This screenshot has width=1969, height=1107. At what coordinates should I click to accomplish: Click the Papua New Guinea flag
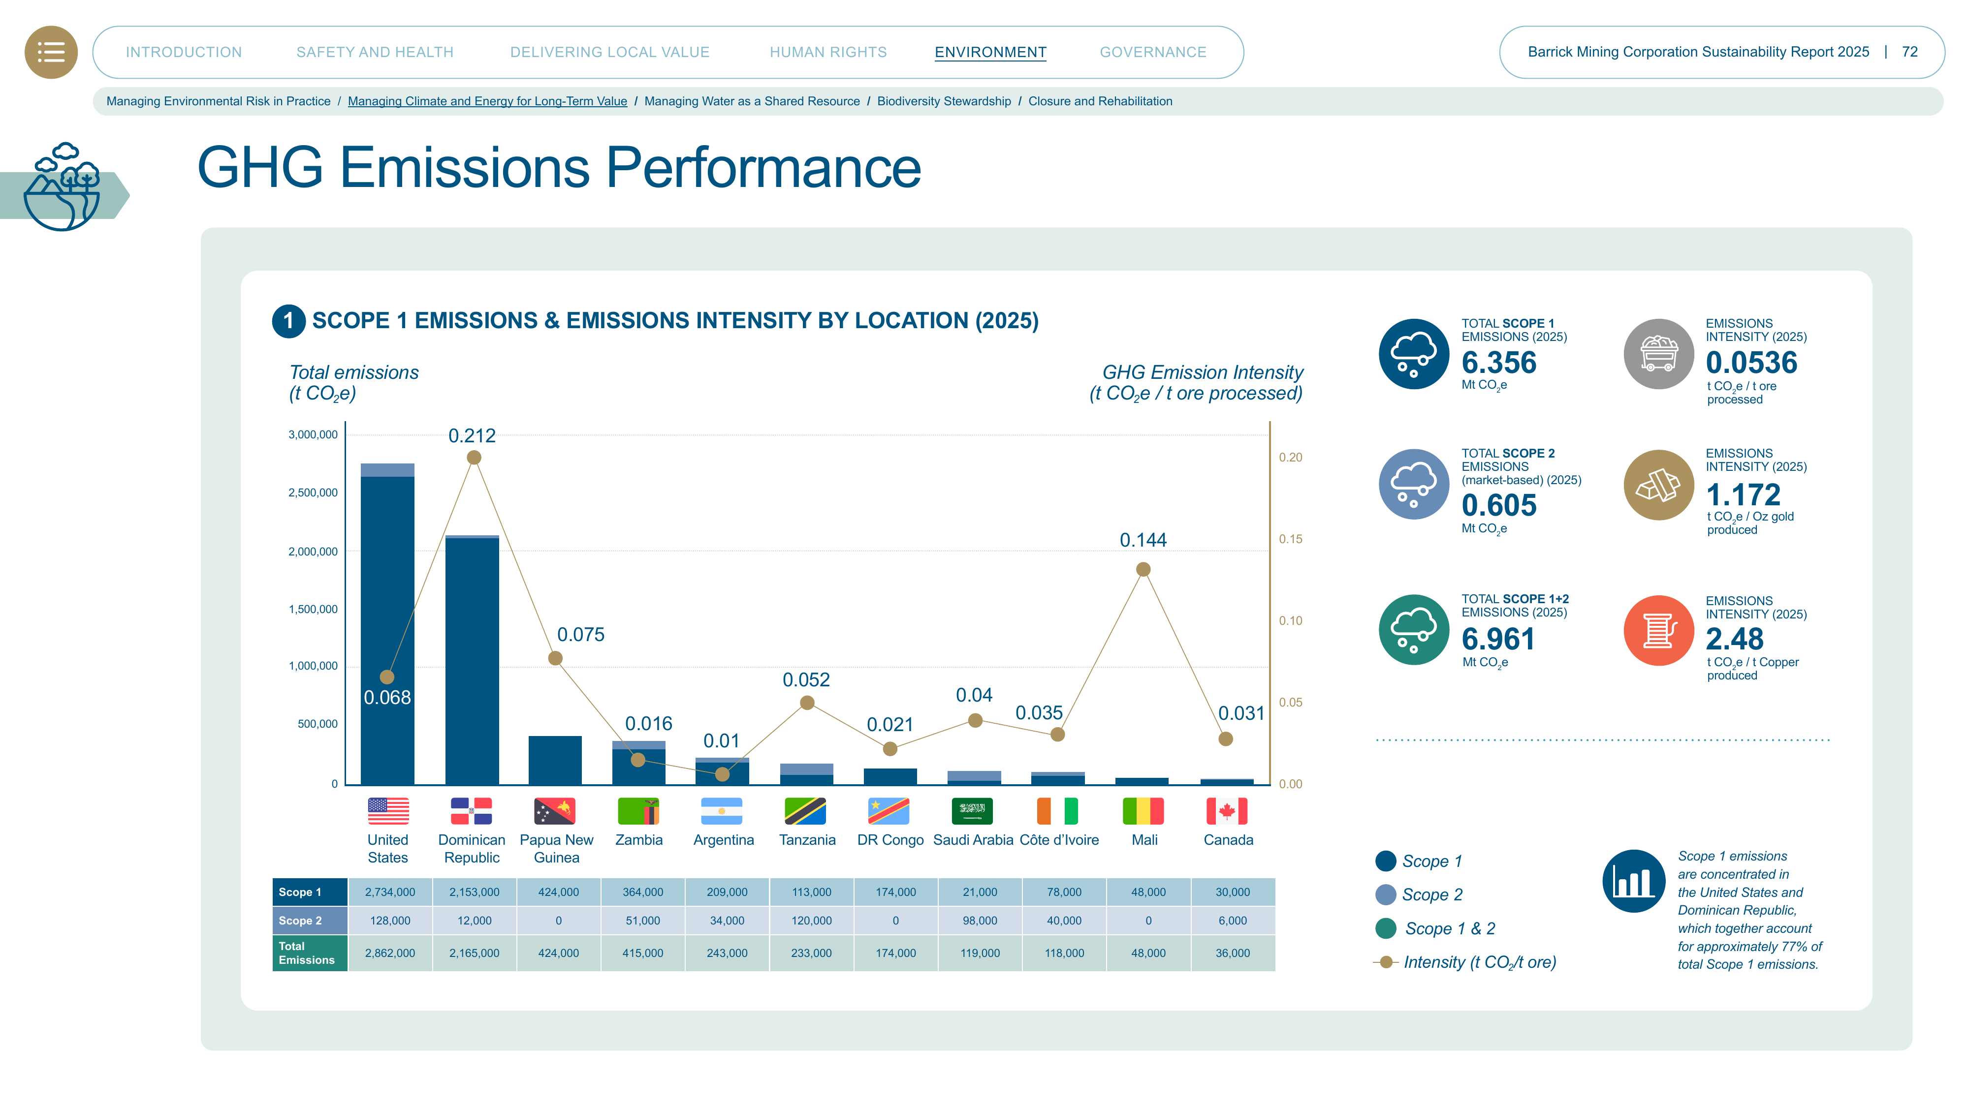point(555,811)
